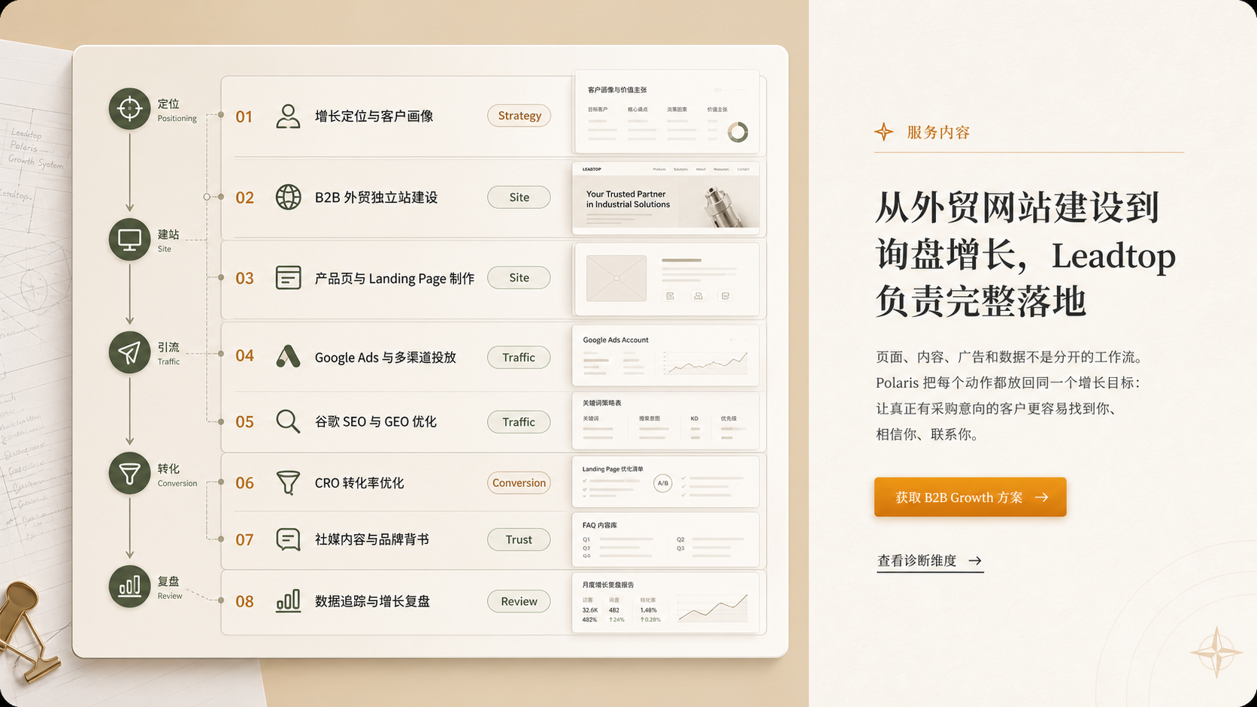Click the Traffic tag on the Google Ads row

click(519, 357)
